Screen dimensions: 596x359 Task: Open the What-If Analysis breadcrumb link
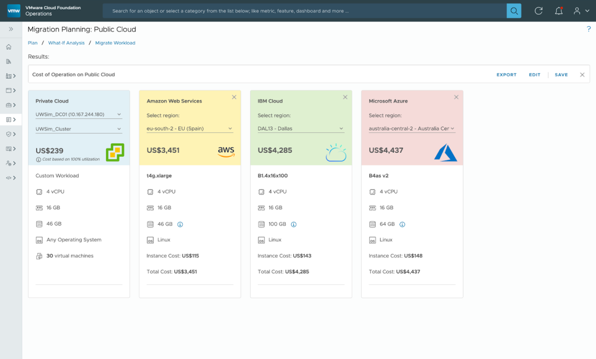[x=66, y=43]
